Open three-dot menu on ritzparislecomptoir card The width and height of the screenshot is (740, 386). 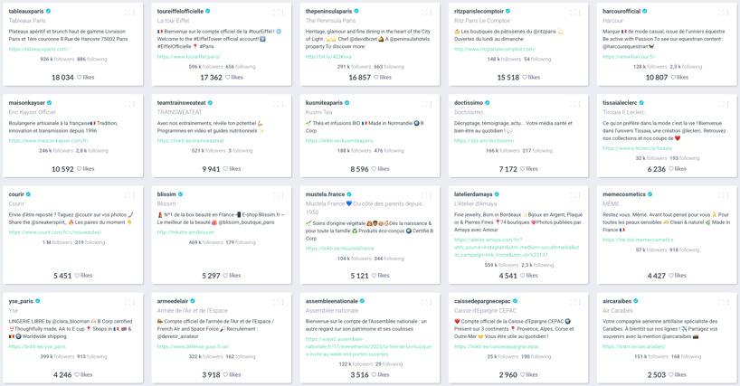pos(579,13)
